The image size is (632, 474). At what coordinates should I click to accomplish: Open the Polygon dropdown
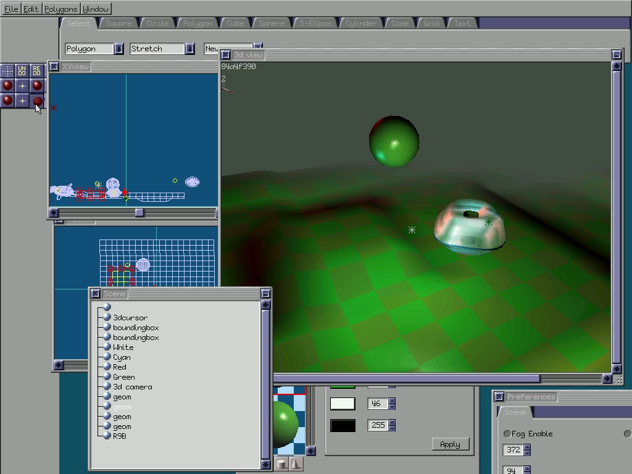click(x=119, y=49)
